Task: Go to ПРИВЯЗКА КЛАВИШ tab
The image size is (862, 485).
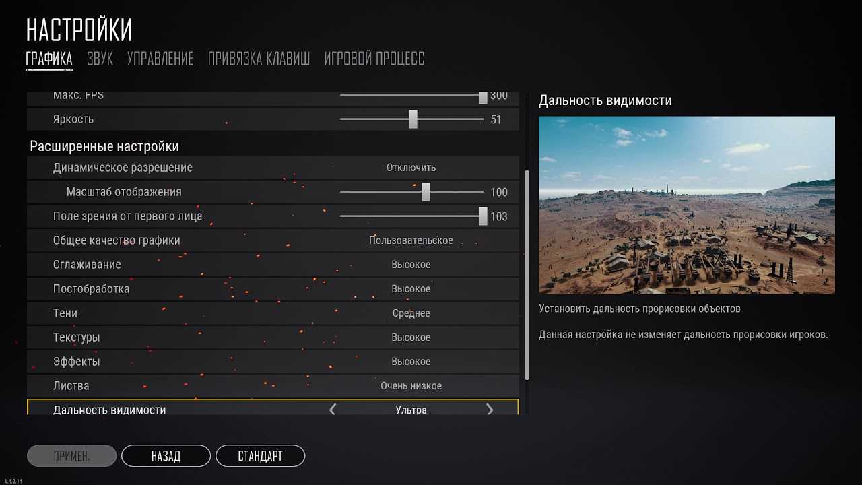Action: click(x=259, y=59)
